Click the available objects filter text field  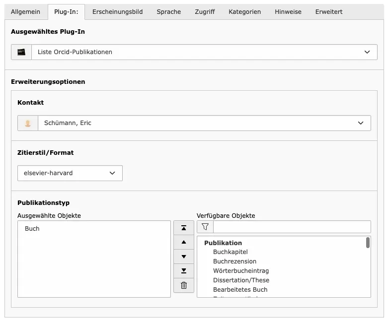(x=292, y=227)
